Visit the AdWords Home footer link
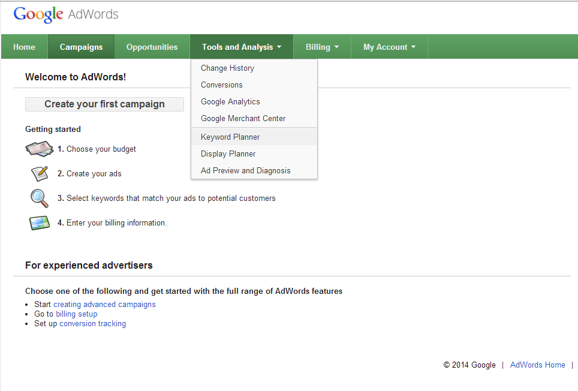Screen dimensions: 578x391 click(537, 365)
